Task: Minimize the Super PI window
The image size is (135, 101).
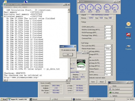Action: pos(64,5)
